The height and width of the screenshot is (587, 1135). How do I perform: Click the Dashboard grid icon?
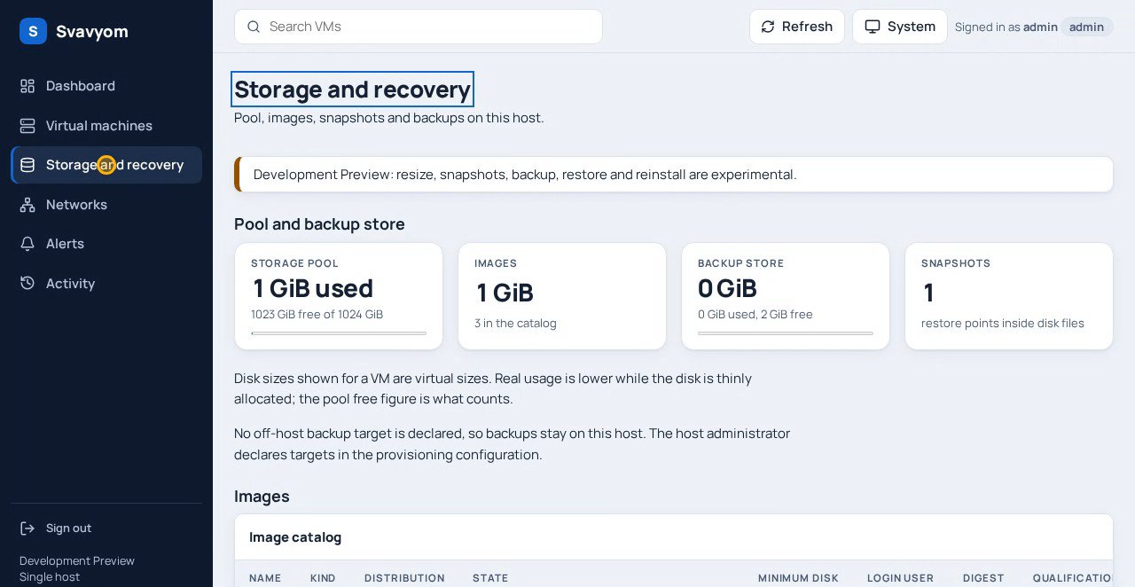(x=27, y=86)
